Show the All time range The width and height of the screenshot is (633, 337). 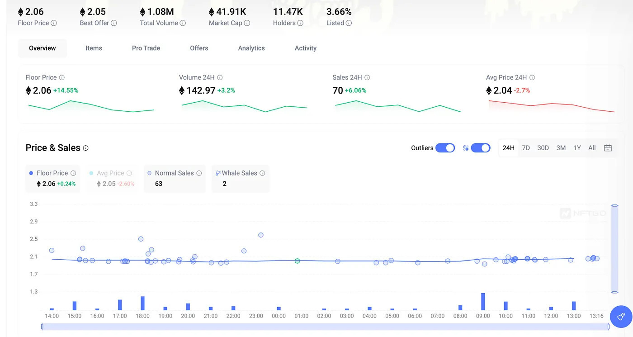[x=592, y=148]
